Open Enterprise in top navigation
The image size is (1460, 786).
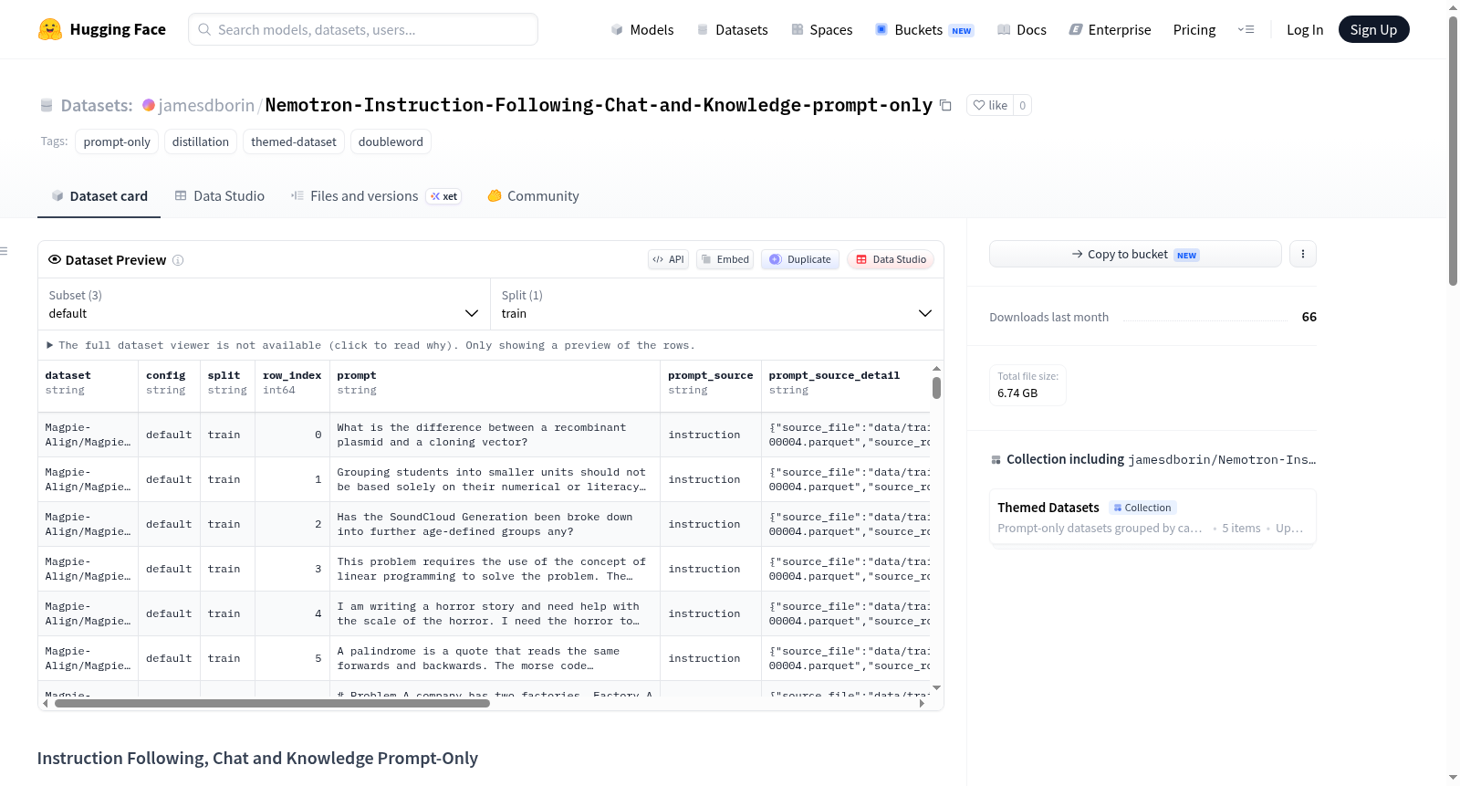click(1110, 29)
